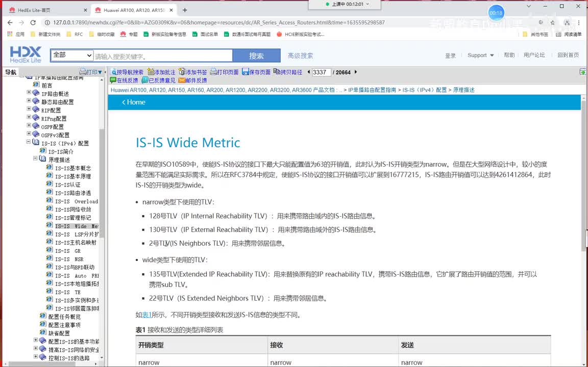Open the 专题 Huawei bookmark
588x367 pixels.
(129, 34)
